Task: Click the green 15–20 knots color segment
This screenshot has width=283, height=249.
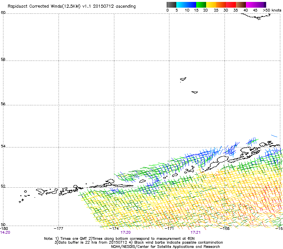Action: point(201,5)
